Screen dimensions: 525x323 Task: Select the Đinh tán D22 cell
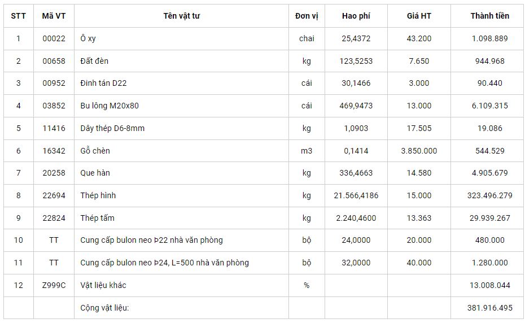pos(103,83)
